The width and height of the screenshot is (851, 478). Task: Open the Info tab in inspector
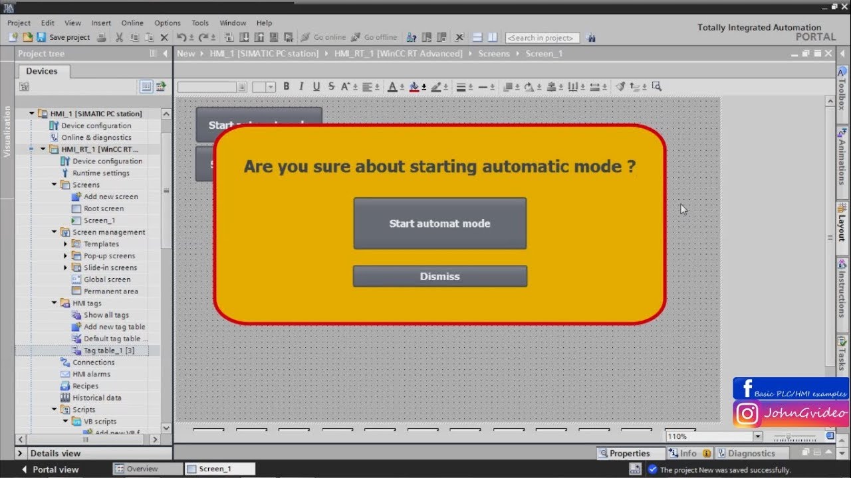point(689,453)
